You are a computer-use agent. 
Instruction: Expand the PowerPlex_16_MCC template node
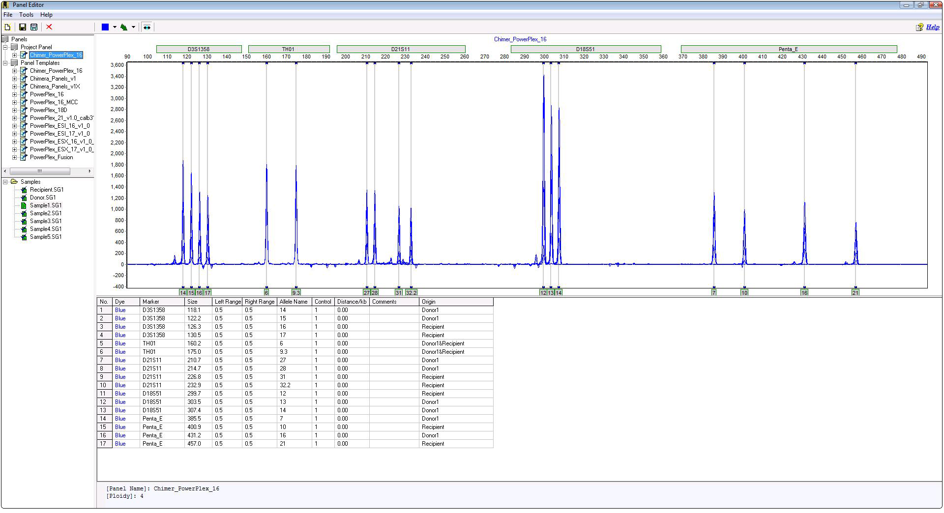point(15,102)
